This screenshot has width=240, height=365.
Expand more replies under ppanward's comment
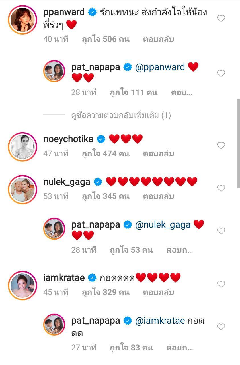(121, 115)
